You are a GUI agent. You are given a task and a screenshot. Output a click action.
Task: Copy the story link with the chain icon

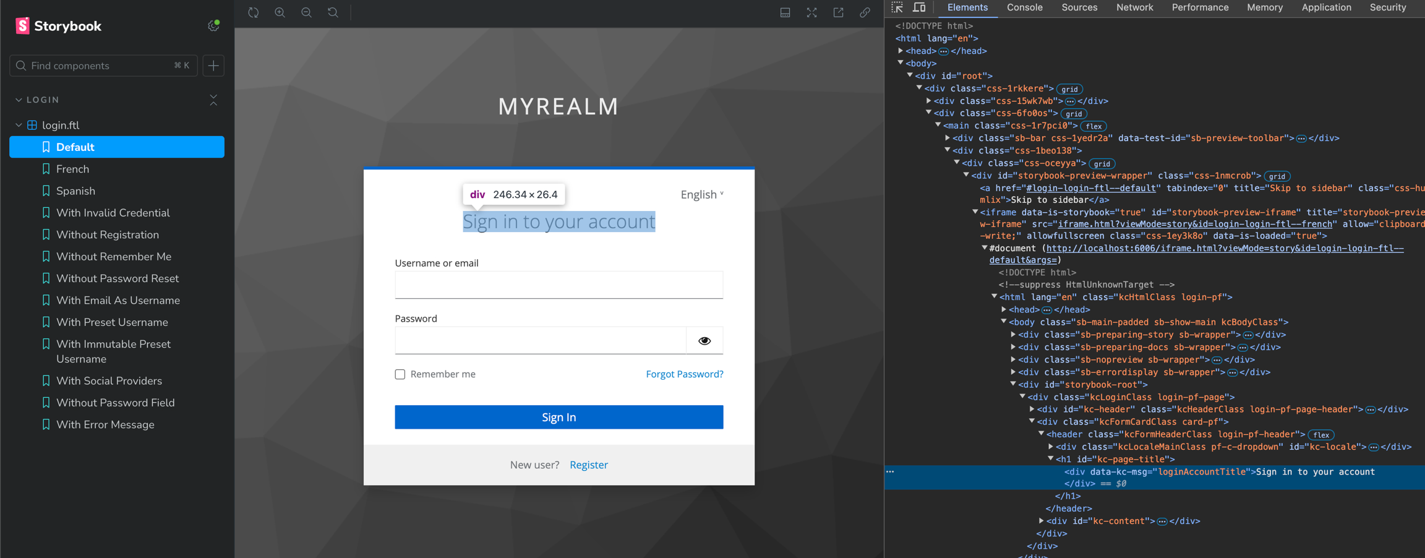tap(865, 12)
